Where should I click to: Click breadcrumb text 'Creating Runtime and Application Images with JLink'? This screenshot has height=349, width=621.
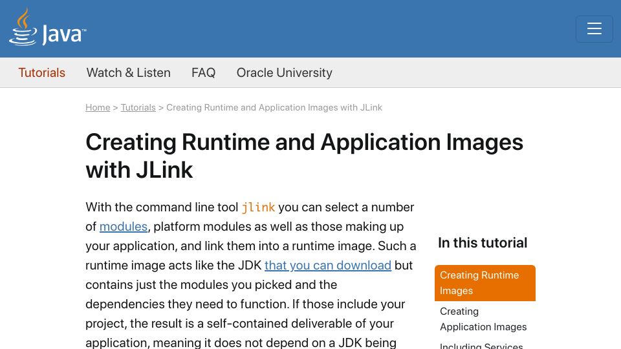[x=274, y=108]
